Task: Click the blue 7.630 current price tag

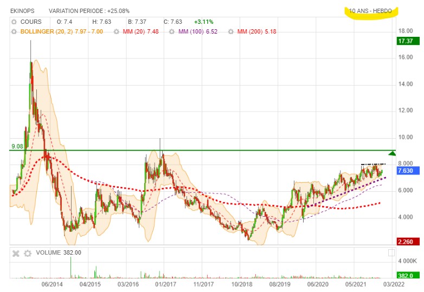Action: tap(408, 171)
